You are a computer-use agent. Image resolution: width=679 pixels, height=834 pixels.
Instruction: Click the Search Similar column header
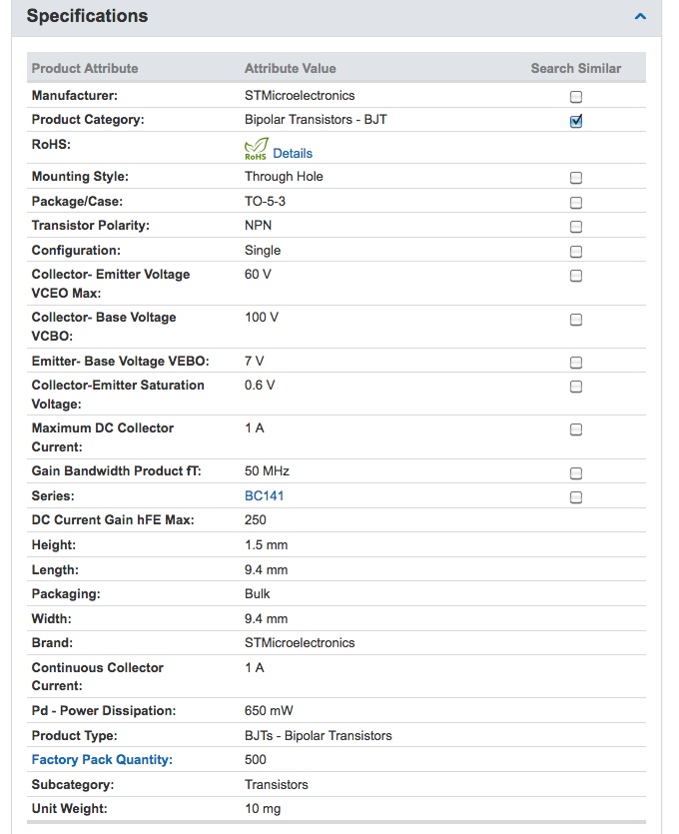point(576,69)
